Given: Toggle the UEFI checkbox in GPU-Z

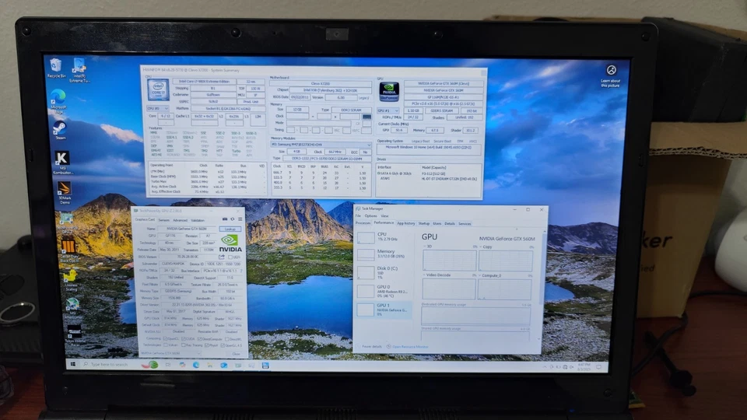Looking at the screenshot, I should 230,257.
